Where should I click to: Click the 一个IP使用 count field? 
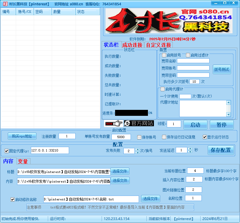coord(185,96)
